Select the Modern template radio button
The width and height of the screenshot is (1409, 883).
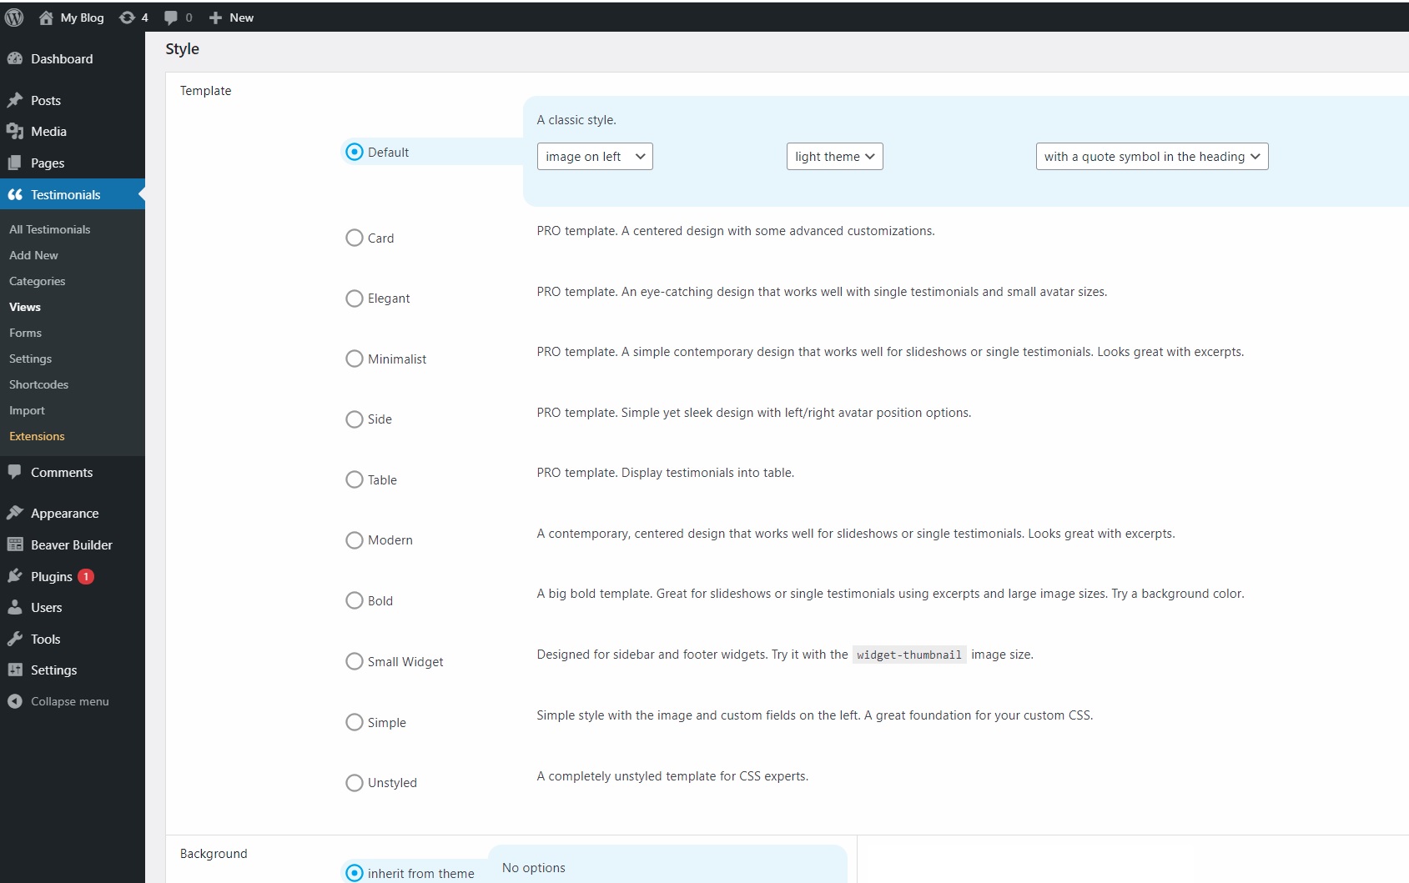pyautogui.click(x=355, y=540)
